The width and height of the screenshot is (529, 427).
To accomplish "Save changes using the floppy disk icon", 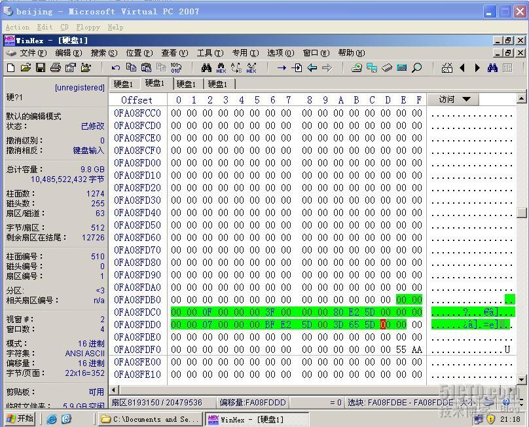I will pyautogui.click(x=41, y=68).
